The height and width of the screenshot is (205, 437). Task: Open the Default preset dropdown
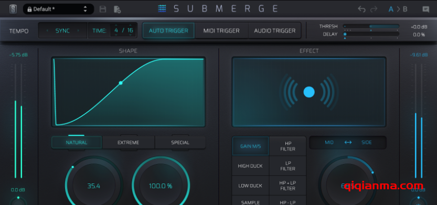[x=59, y=9]
